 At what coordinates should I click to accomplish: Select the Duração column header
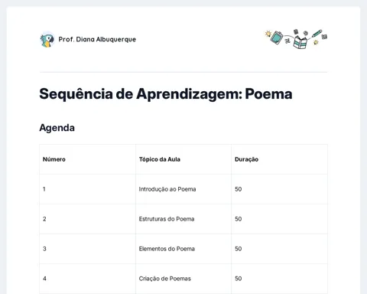279,159
